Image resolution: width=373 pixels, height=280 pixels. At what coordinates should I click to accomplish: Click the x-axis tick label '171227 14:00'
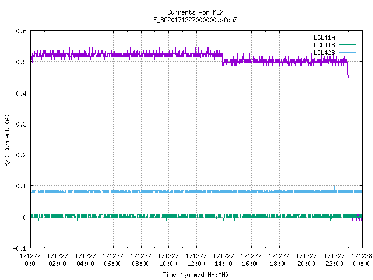click(223, 260)
